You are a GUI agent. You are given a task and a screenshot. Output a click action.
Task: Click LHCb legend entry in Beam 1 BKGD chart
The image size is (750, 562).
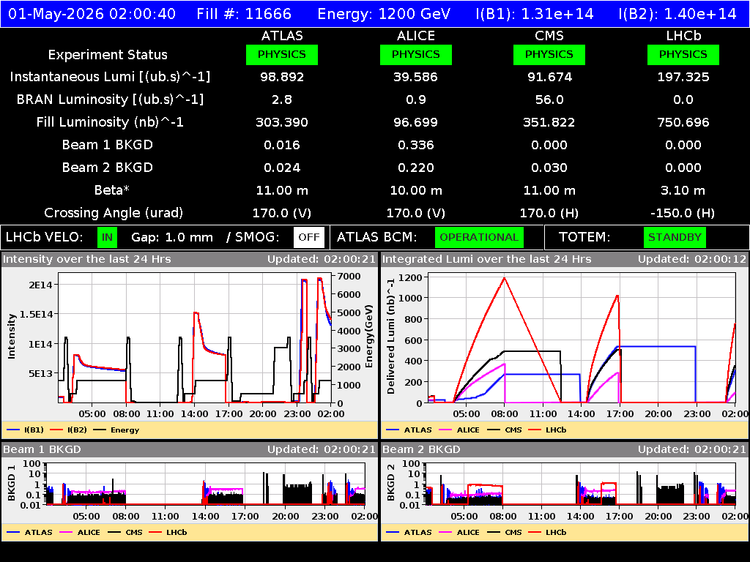[168, 532]
